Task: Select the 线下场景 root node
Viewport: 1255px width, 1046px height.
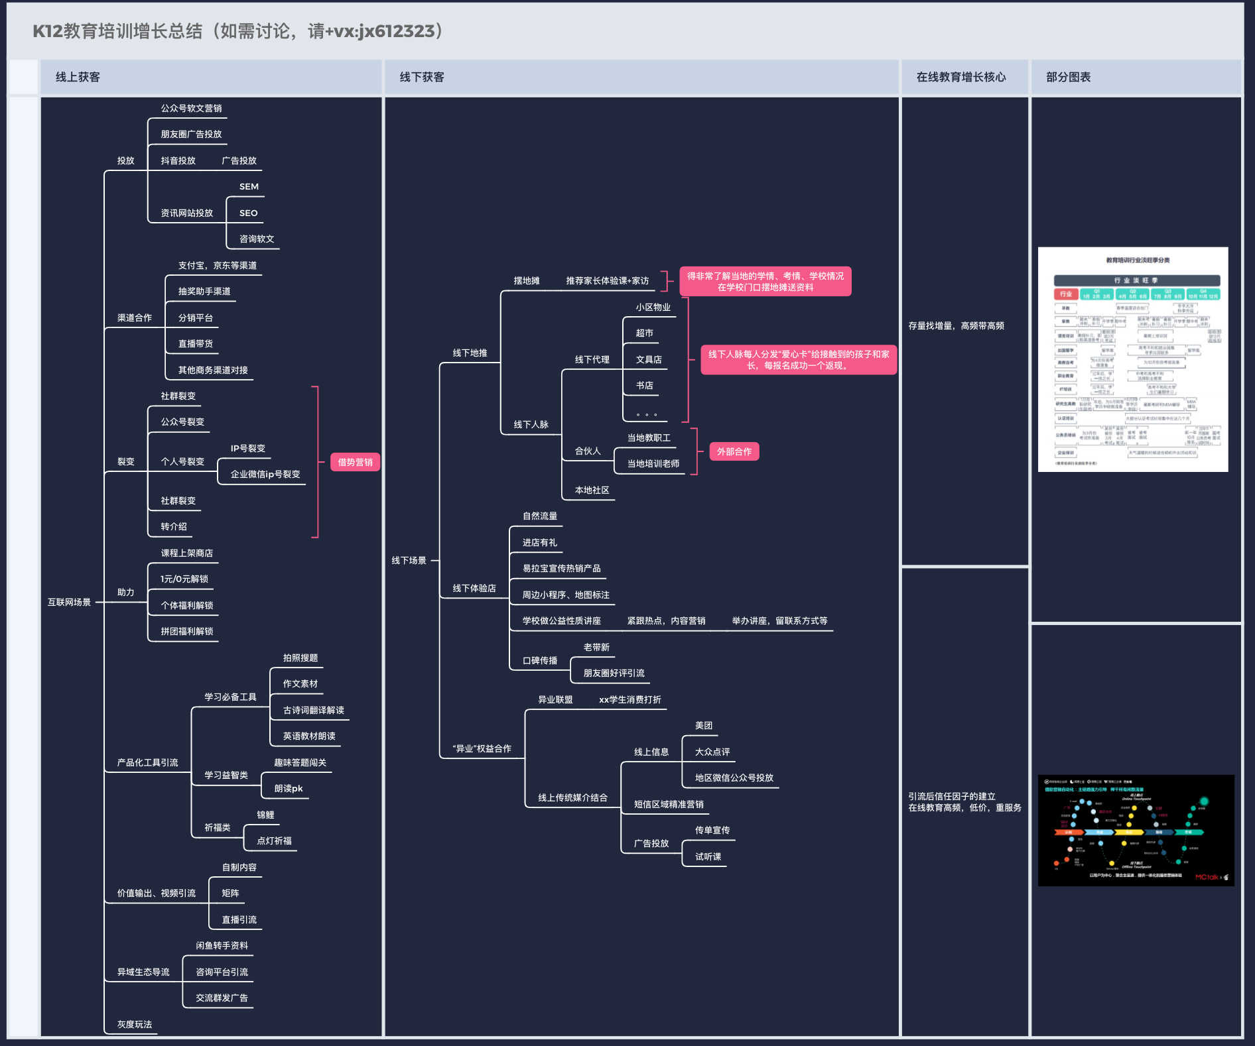Action: point(409,560)
